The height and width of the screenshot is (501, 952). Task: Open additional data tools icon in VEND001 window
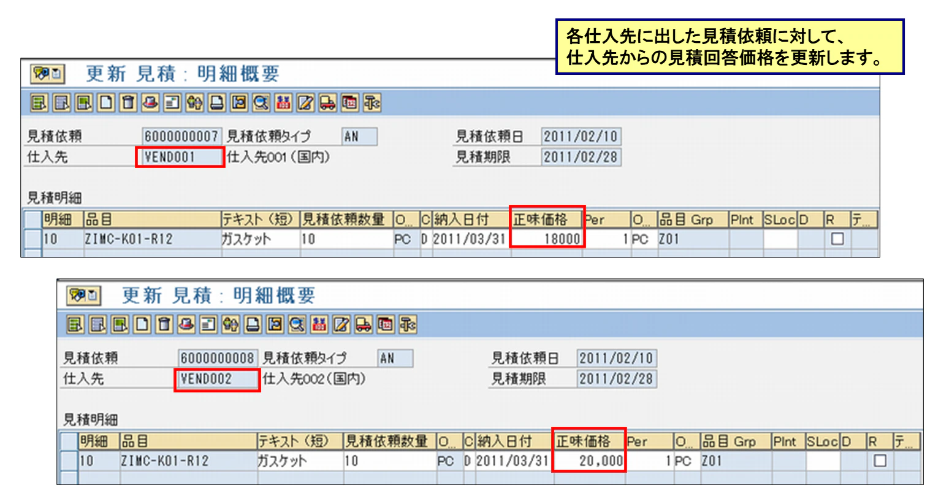[372, 103]
